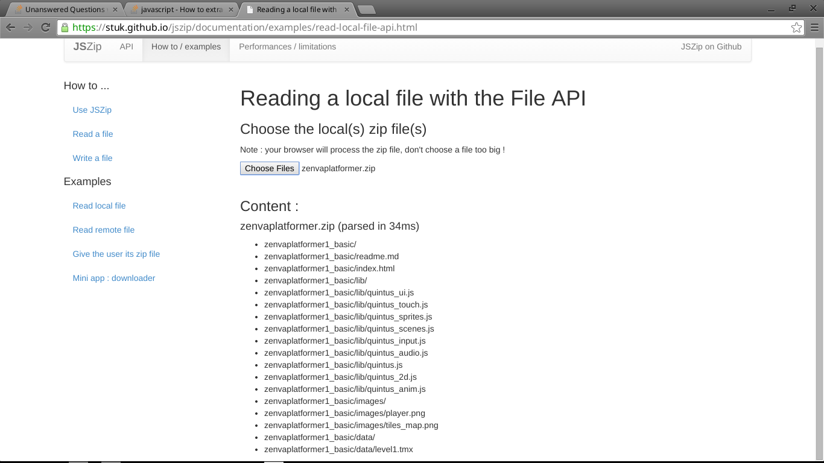The height and width of the screenshot is (463, 824).
Task: Click the JSZip brand logo link
Action: point(87,46)
